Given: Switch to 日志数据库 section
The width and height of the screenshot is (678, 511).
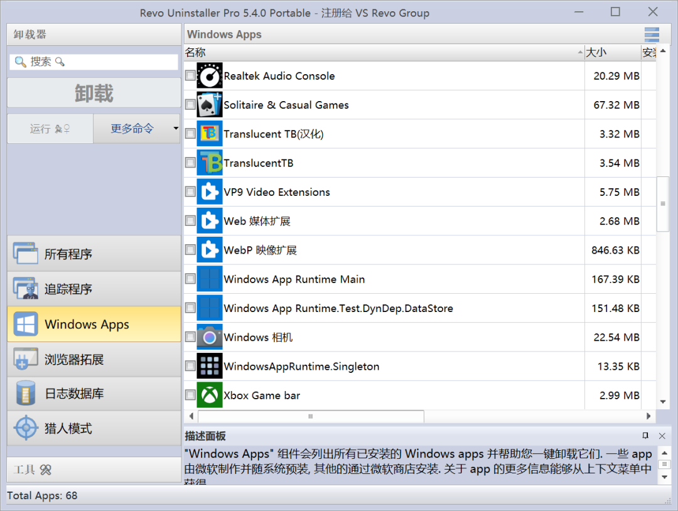Looking at the screenshot, I should [94, 394].
